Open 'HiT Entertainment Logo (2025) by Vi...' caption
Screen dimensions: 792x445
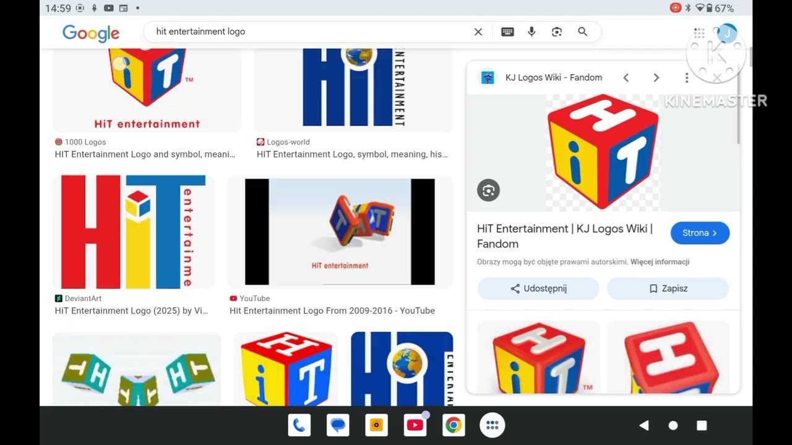point(131,311)
